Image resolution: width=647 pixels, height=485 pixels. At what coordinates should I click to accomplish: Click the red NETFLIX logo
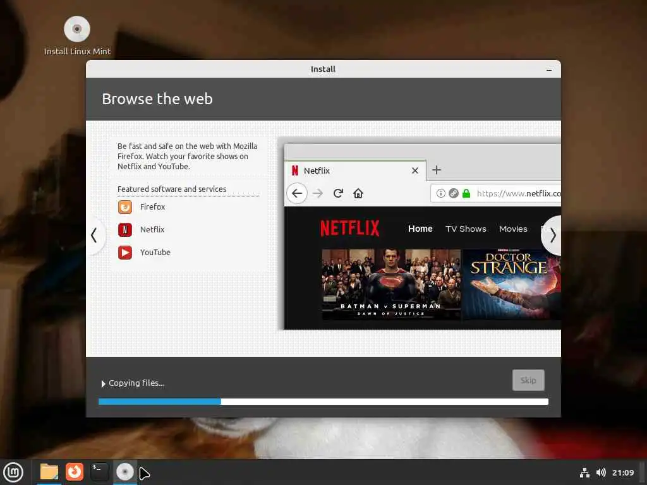(350, 228)
